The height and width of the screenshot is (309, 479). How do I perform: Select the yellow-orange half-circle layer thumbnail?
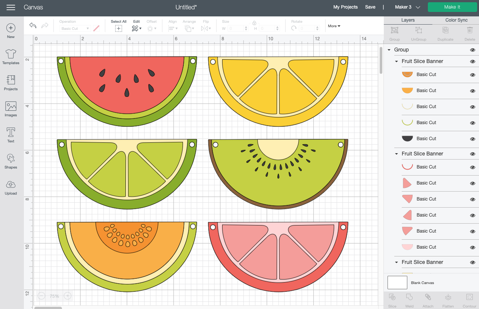pos(407,91)
